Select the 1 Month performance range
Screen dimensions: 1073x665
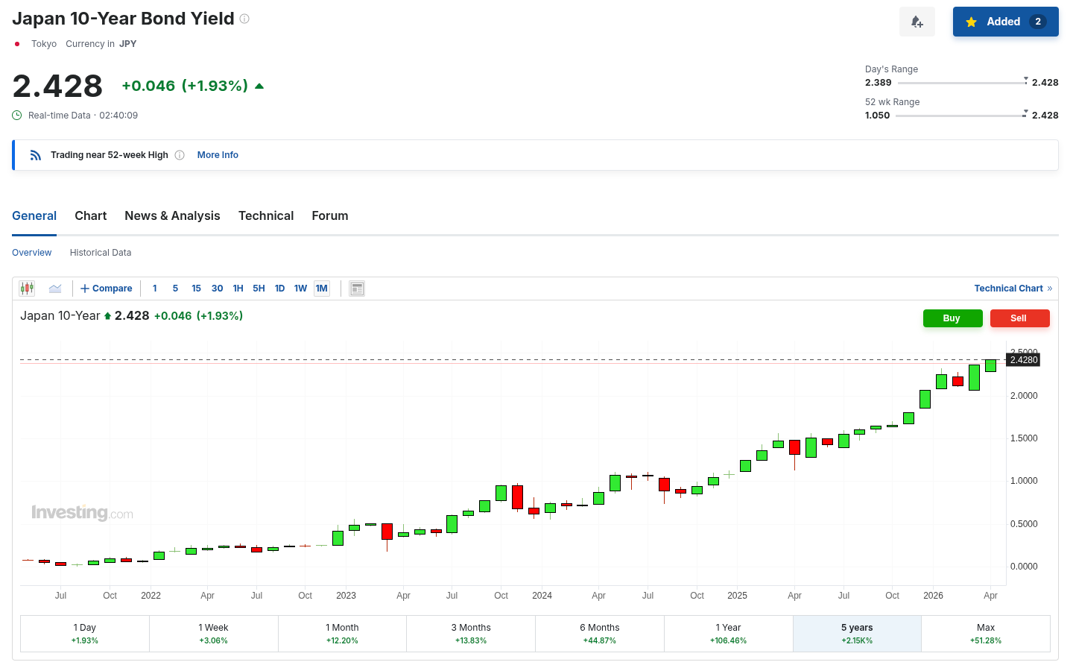point(343,634)
